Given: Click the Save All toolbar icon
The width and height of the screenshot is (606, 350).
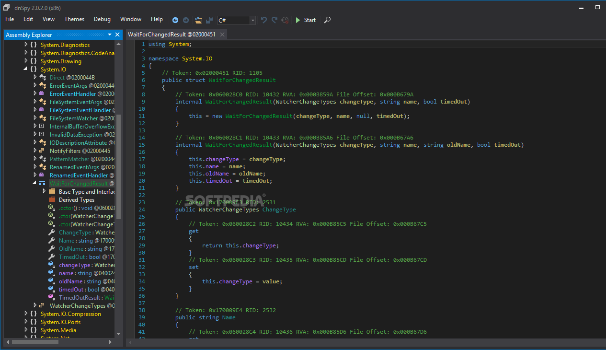Looking at the screenshot, I should tap(209, 20).
